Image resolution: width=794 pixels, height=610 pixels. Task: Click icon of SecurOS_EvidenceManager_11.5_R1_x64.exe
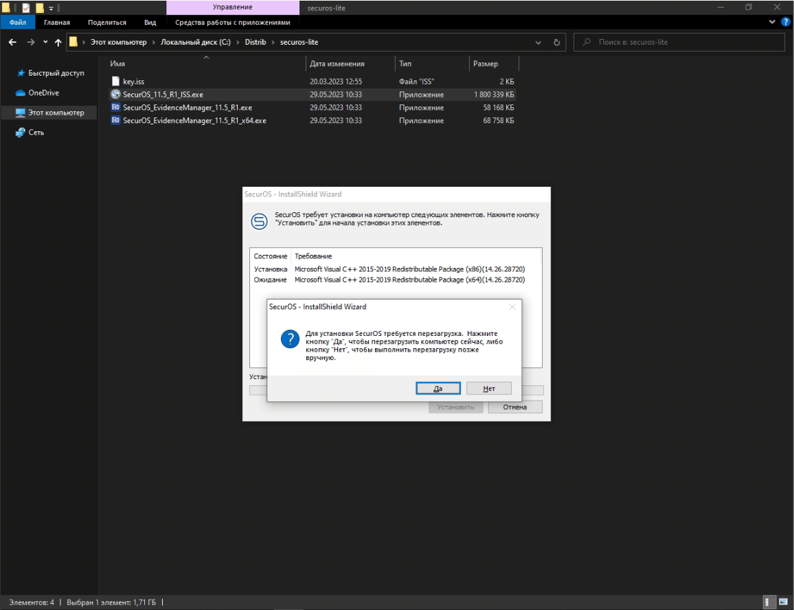115,121
